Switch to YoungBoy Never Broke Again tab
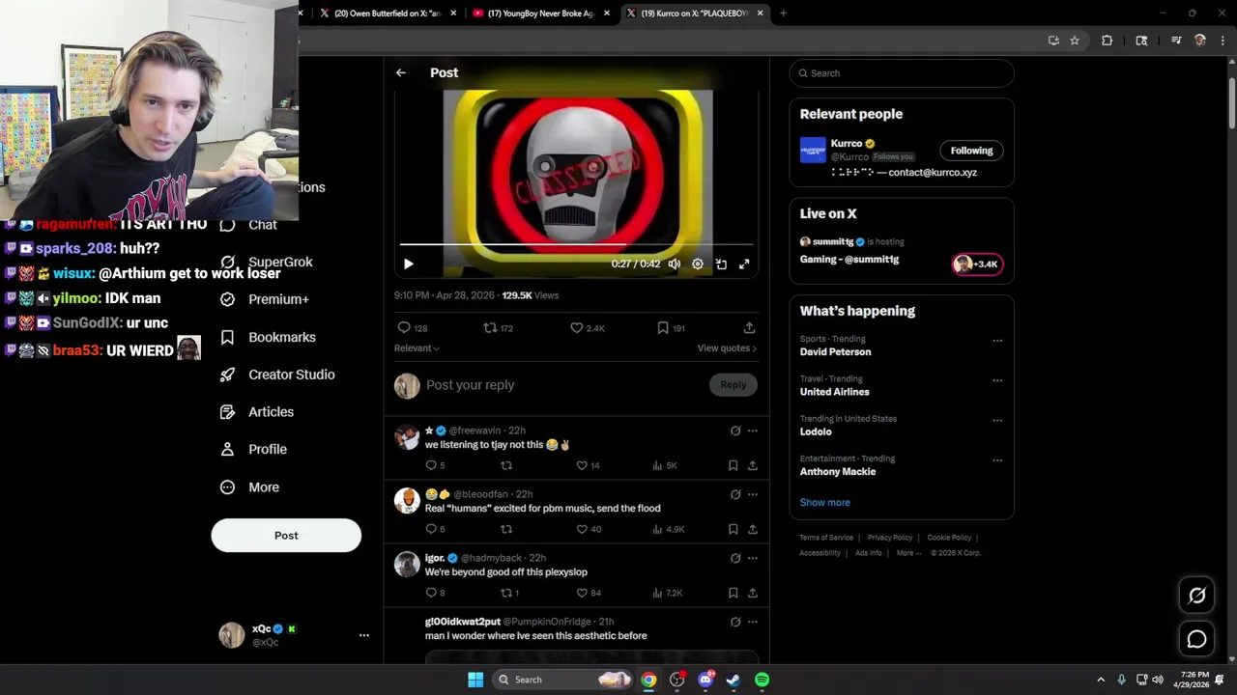Image resolution: width=1237 pixels, height=695 pixels. coord(540,14)
